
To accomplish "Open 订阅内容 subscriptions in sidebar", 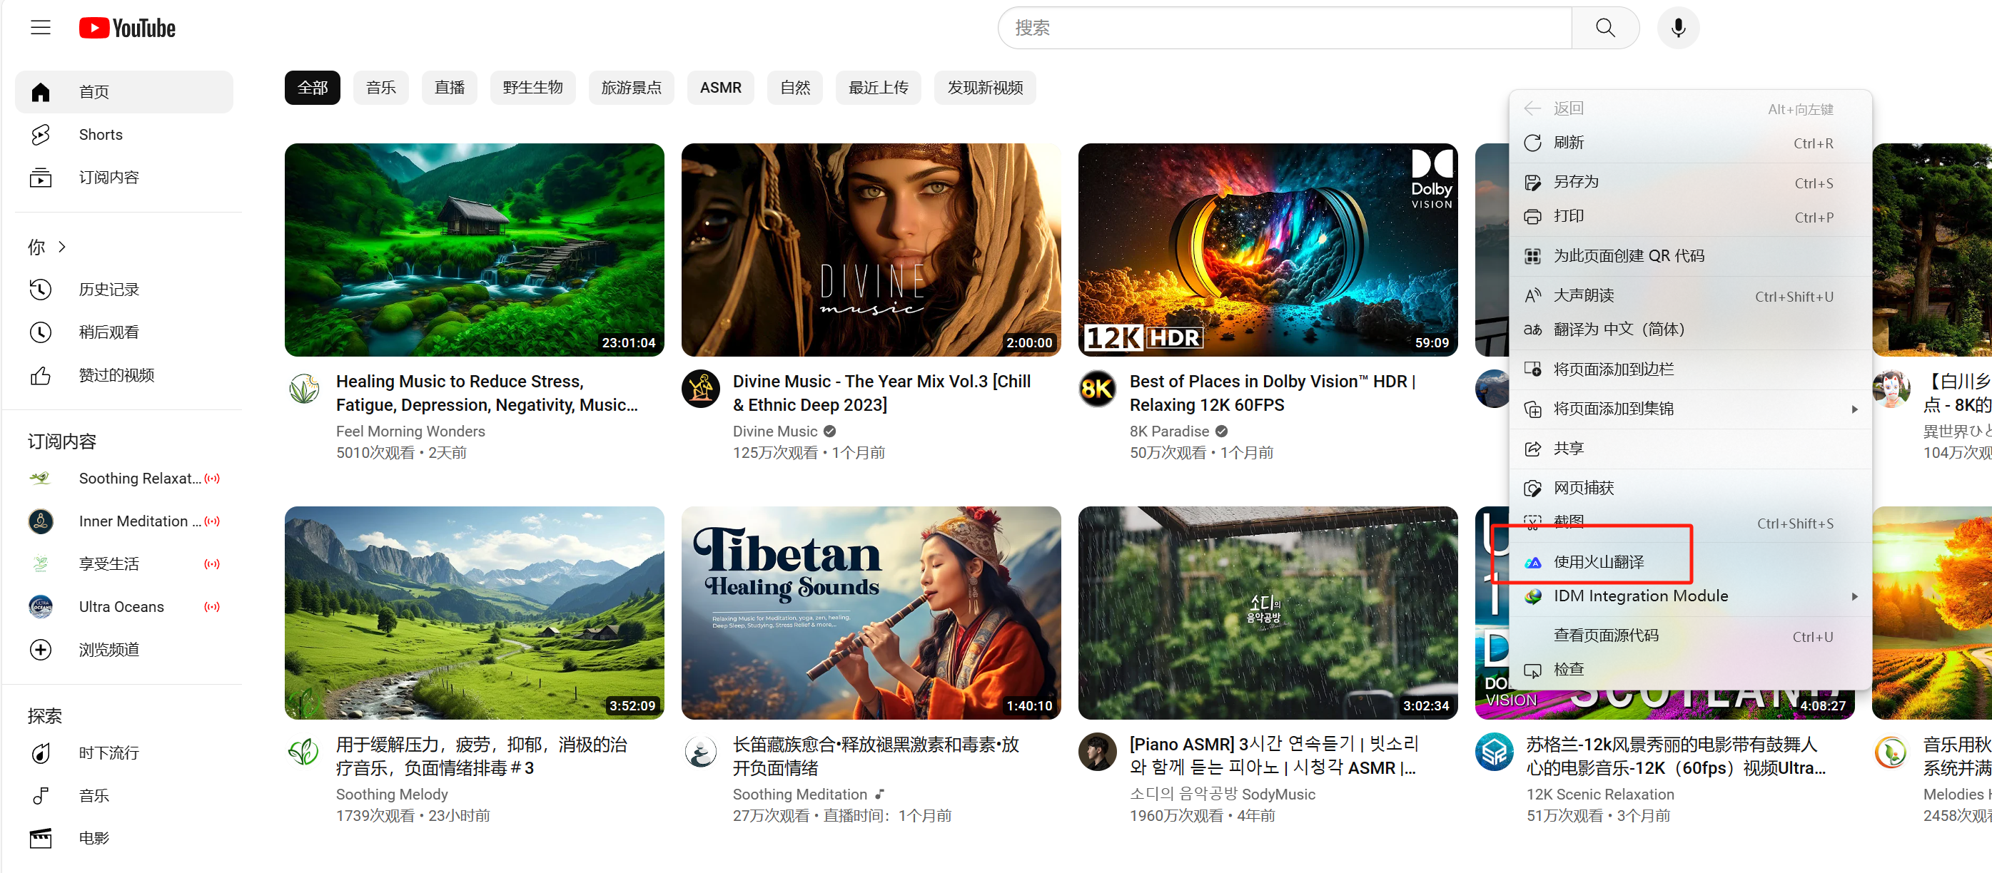I will pyautogui.click(x=123, y=177).
